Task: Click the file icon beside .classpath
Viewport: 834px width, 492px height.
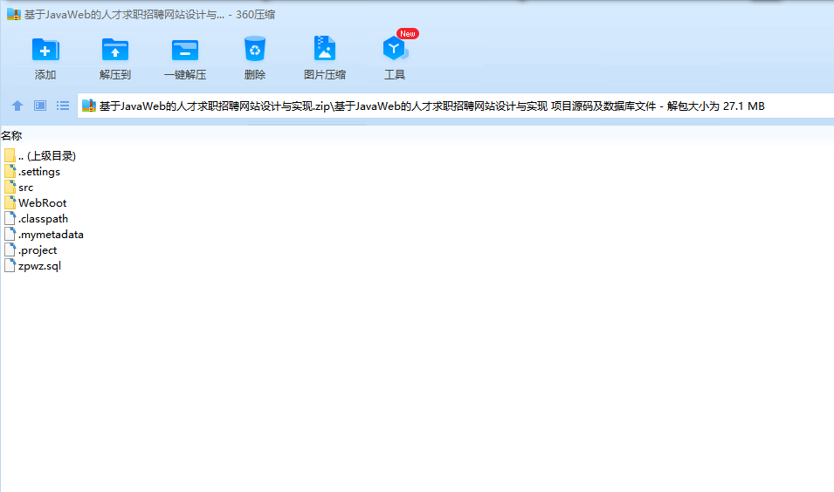Action: (x=10, y=218)
